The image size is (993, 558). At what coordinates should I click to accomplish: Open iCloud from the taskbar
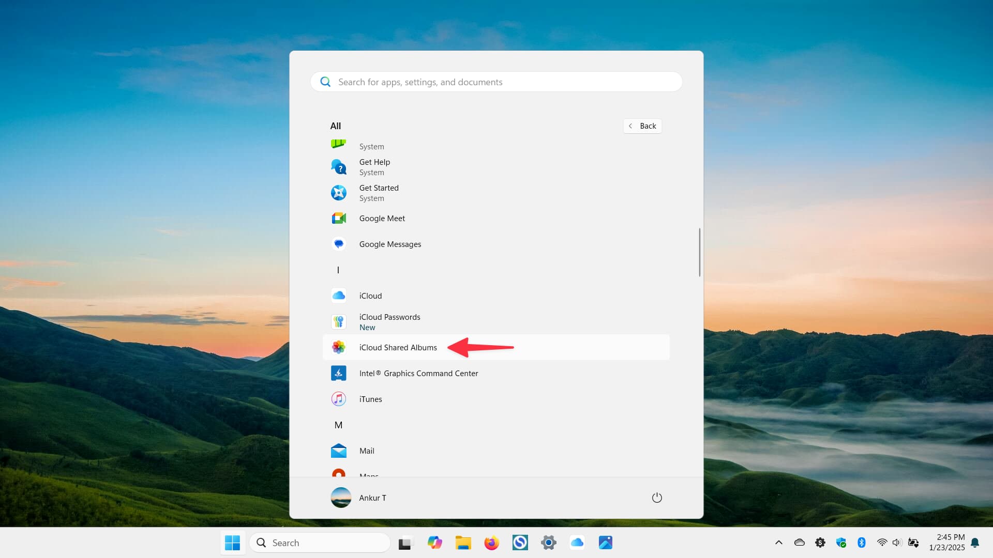click(577, 542)
